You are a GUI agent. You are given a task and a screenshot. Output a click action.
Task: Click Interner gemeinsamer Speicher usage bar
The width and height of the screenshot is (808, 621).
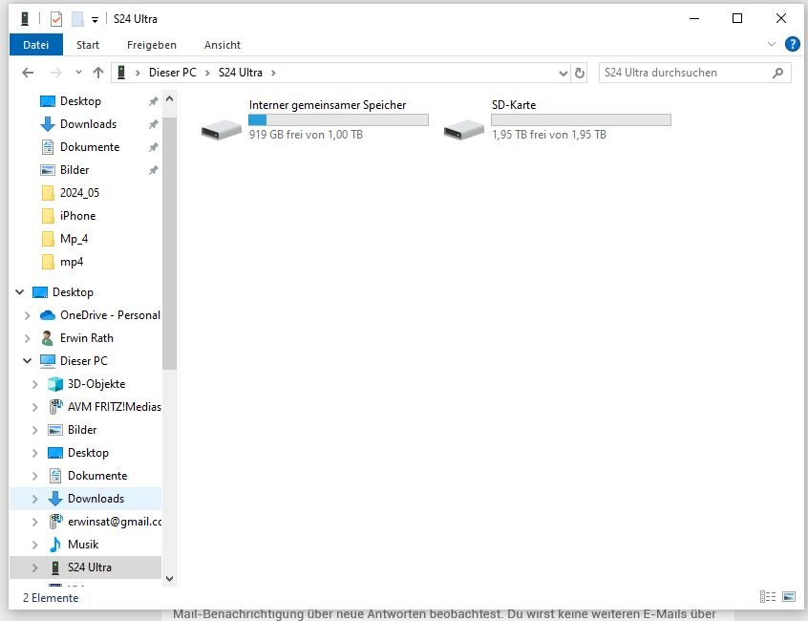338,119
